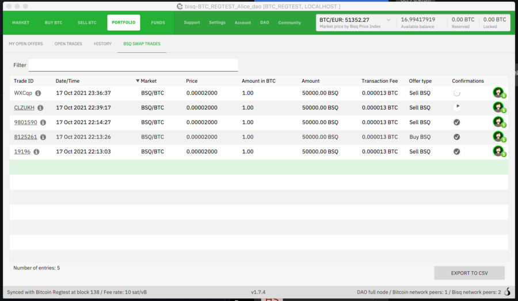
Task: Click info icon beside trade CLZUKH
Action: (x=40, y=108)
